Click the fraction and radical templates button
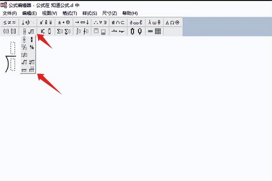The height and width of the screenshot is (181, 272). [28, 31]
